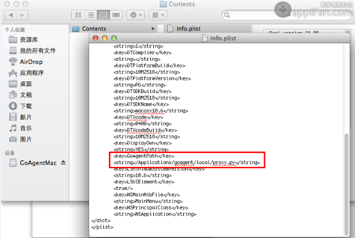Click the Info.plist editor vertical scrollbar
Screen dimensions: 355x238
pyautogui.click(x=346, y=184)
